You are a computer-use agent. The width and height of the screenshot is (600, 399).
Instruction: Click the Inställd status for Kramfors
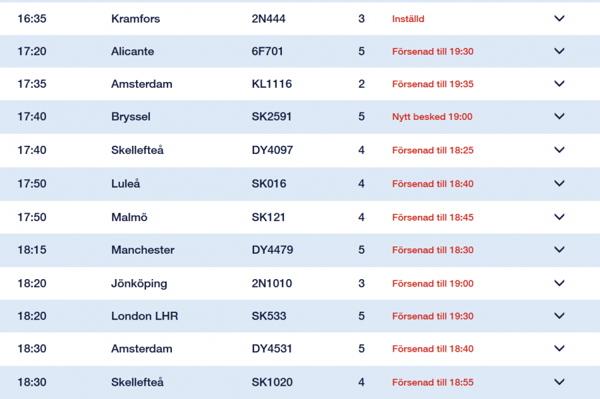pos(408,19)
